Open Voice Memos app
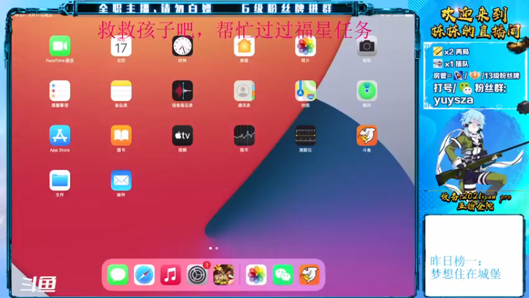The image size is (529, 298). click(183, 91)
